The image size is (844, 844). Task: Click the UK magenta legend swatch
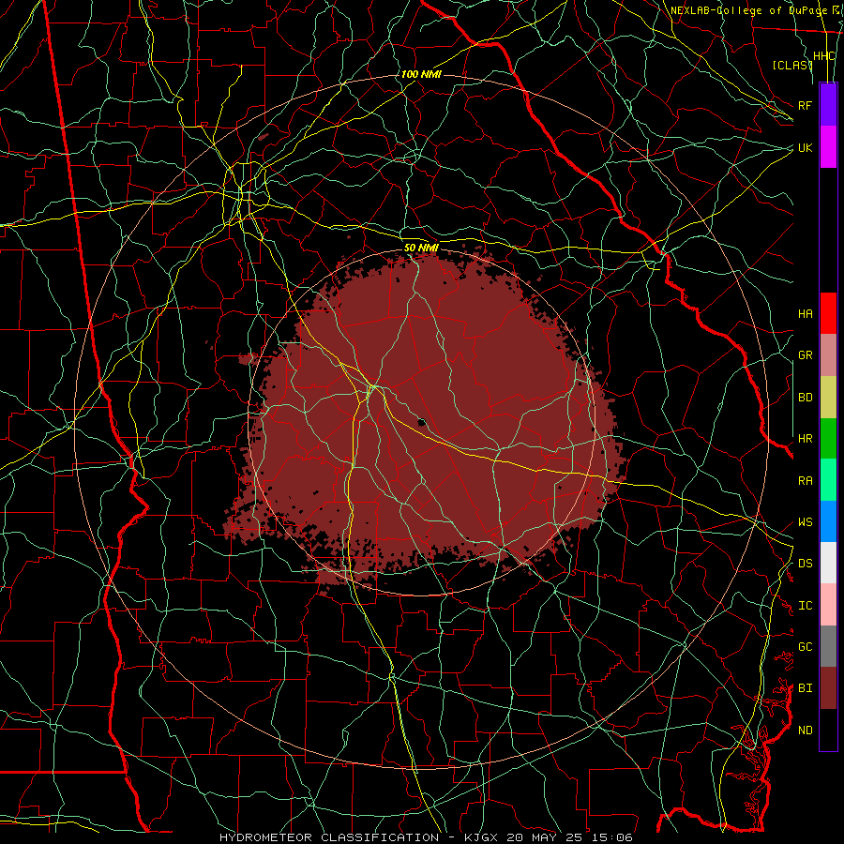pyautogui.click(x=828, y=147)
